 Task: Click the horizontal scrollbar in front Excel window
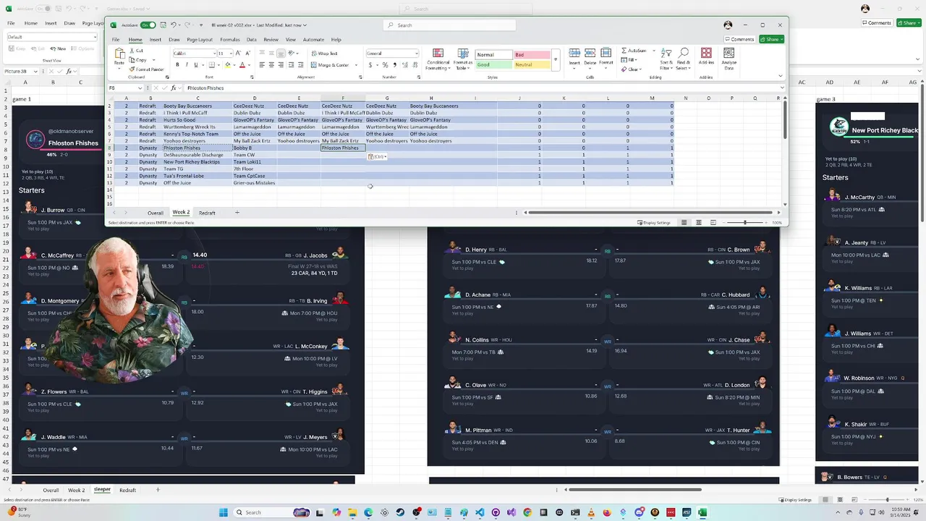coord(651,213)
